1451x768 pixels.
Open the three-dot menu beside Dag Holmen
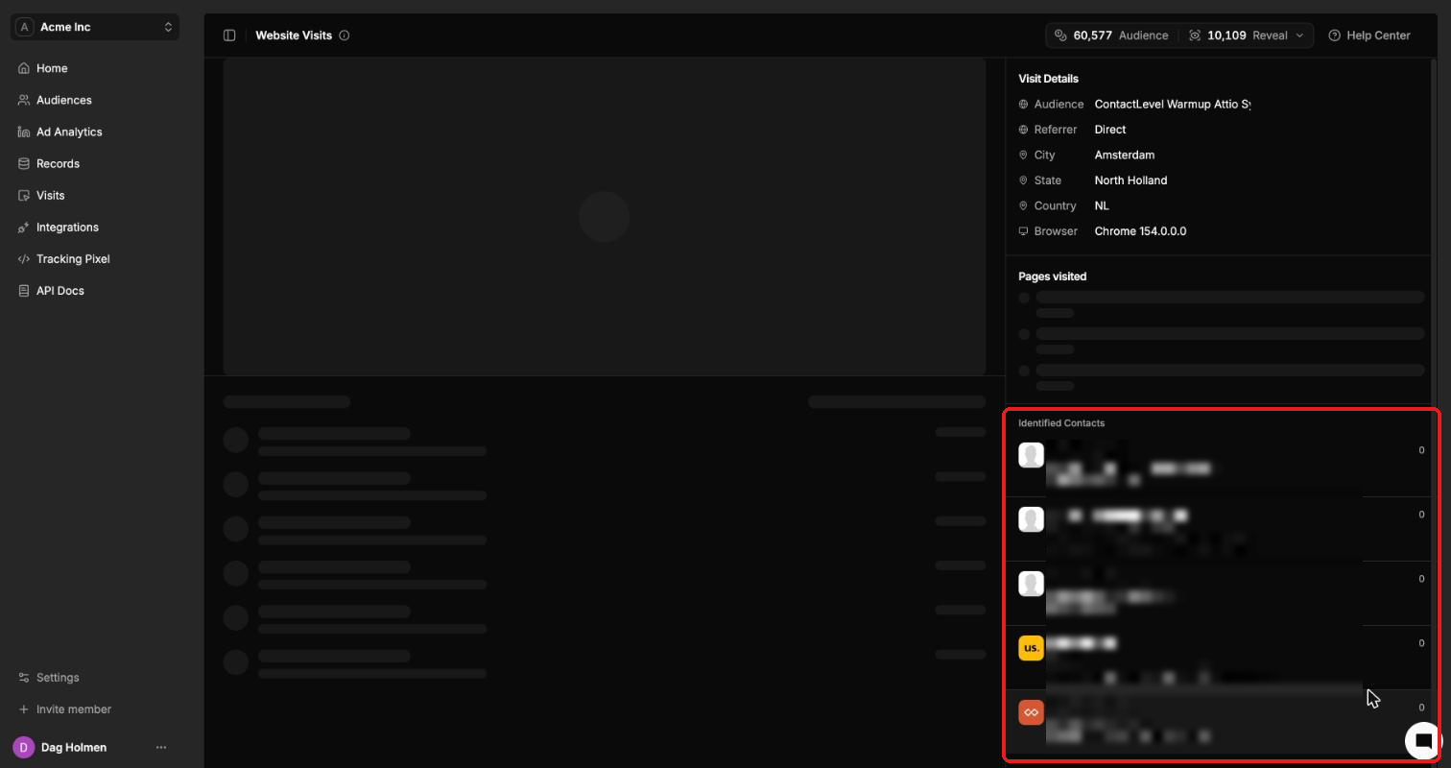(161, 747)
